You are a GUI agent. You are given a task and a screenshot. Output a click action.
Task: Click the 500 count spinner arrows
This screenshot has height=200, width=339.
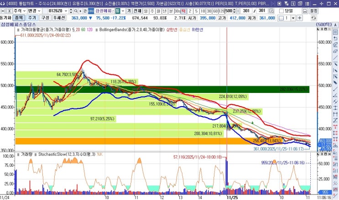[x=235, y=11]
